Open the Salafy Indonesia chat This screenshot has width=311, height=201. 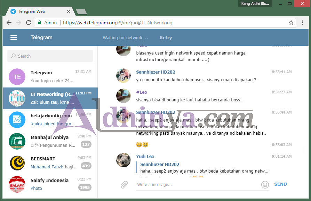click(50, 184)
